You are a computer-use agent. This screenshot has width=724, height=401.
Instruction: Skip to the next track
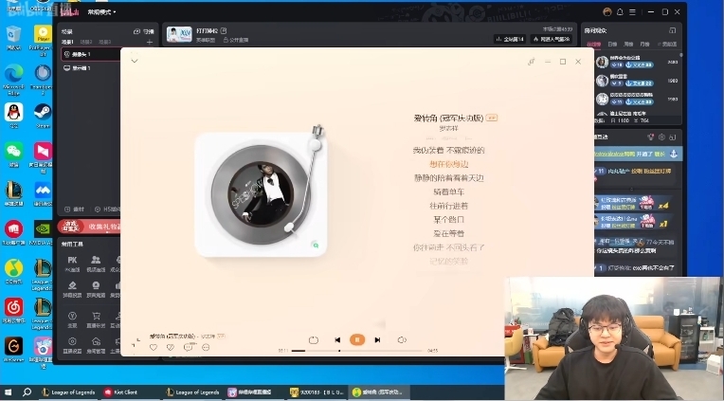[x=377, y=339]
